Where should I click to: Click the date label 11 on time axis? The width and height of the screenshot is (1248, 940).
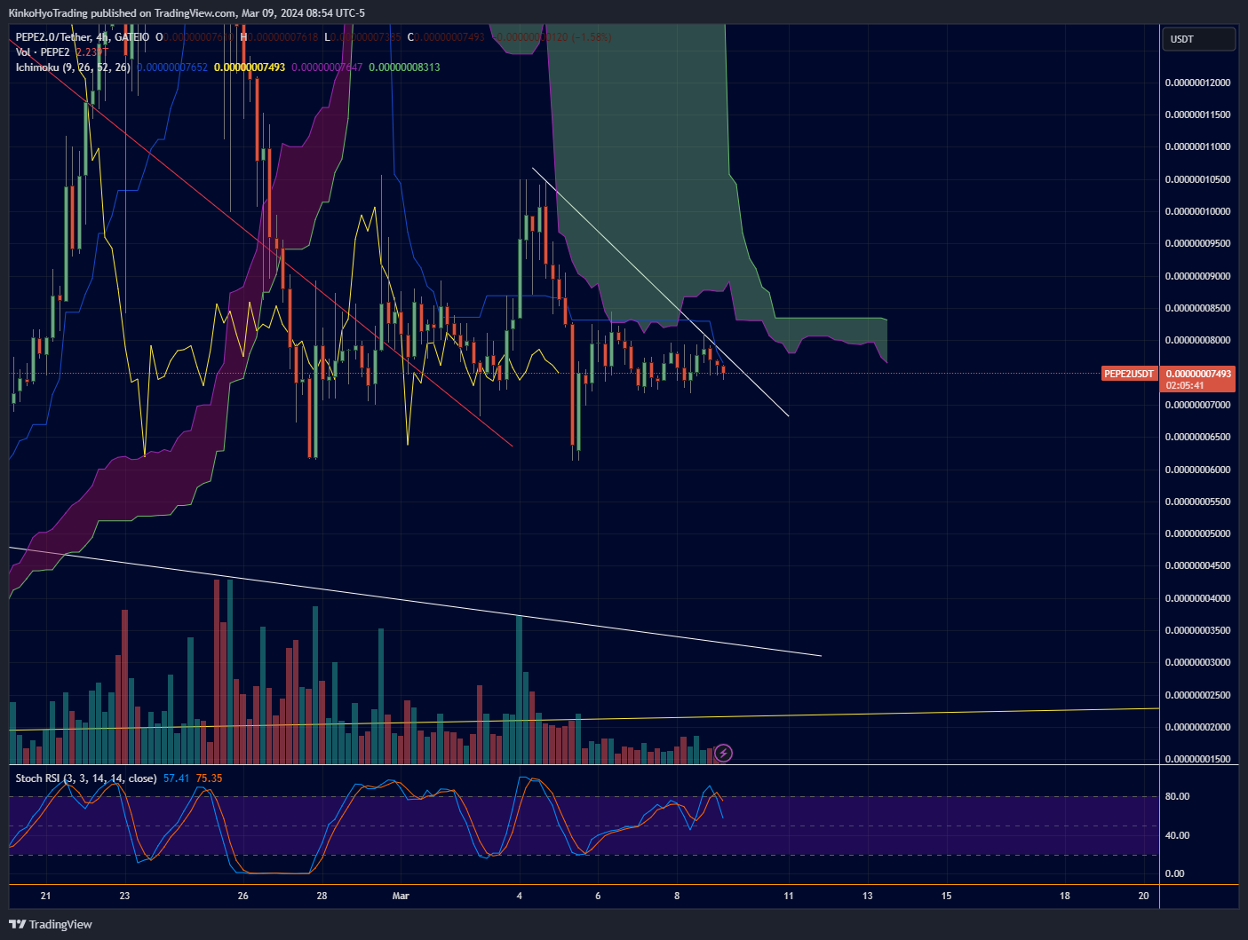coord(789,896)
